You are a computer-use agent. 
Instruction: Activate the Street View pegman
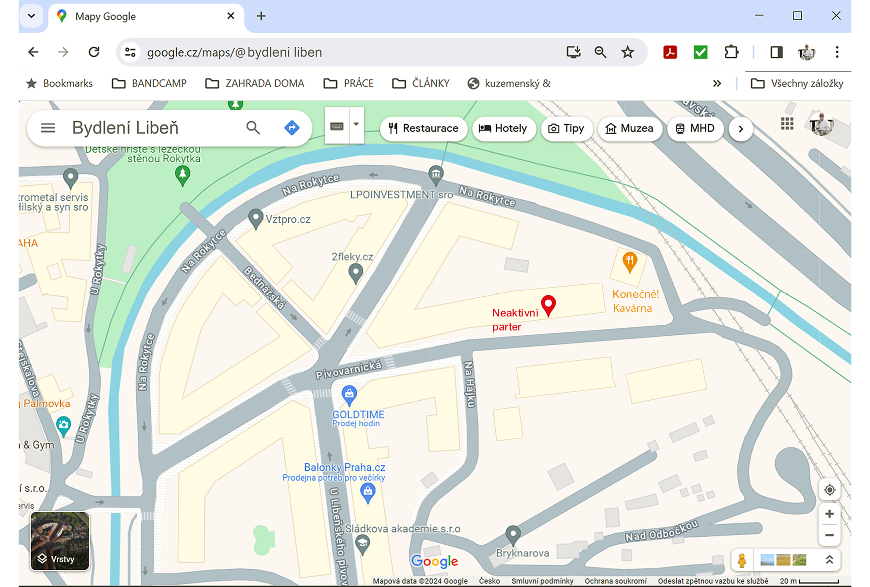pyautogui.click(x=741, y=560)
